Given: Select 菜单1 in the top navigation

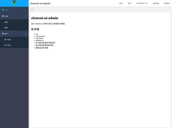Looking at the screenshot, I should pyautogui.click(x=121, y=3).
